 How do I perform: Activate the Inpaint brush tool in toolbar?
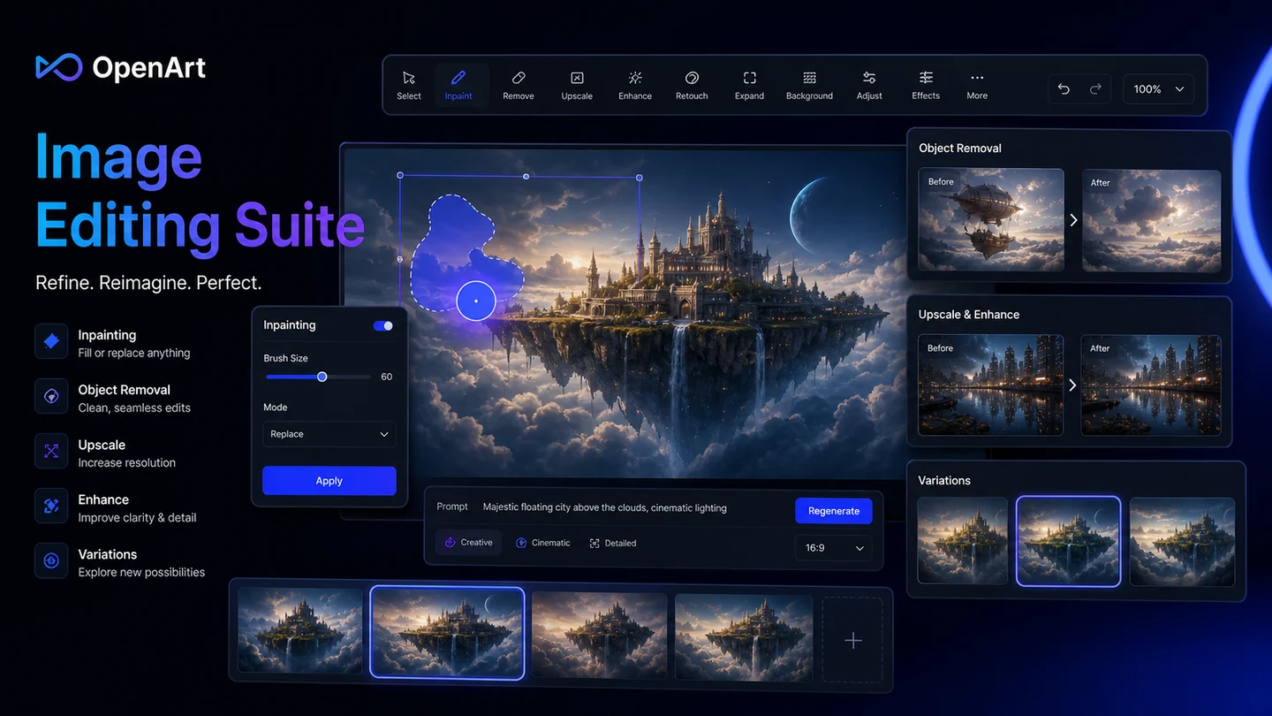click(458, 85)
